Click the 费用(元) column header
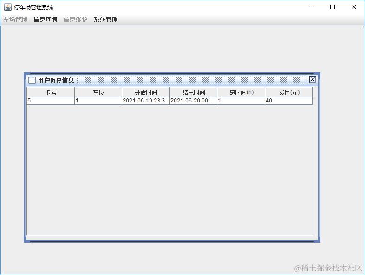The width and height of the screenshot is (365, 275). click(x=289, y=92)
